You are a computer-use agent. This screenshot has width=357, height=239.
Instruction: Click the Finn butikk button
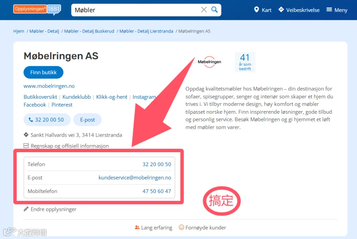coord(44,72)
